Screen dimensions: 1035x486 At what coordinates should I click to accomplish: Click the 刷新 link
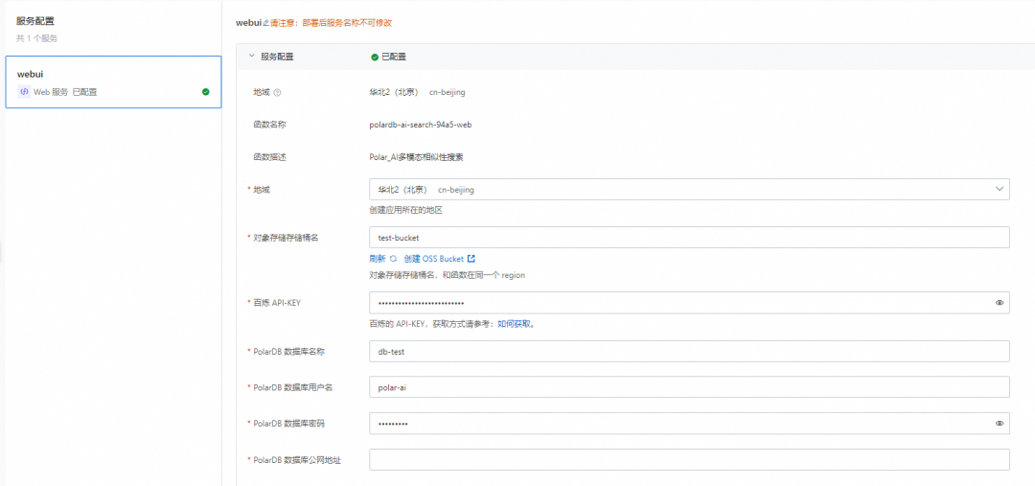pyautogui.click(x=377, y=259)
